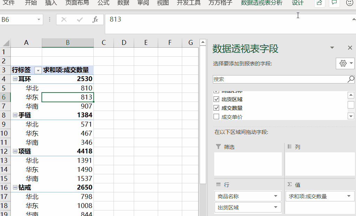The image size is (356, 216).
Task: Switch to the 数据透视表分析 tab
Action: 262,3
